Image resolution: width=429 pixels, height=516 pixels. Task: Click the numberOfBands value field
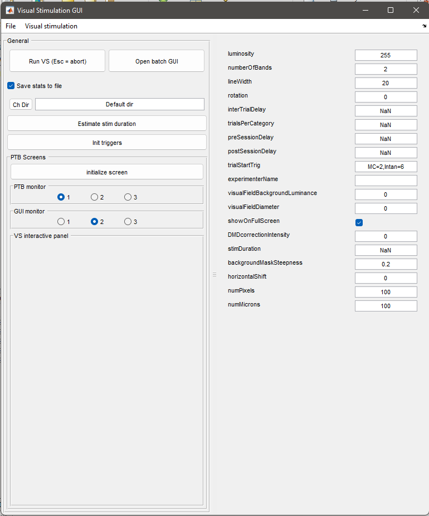click(x=386, y=69)
